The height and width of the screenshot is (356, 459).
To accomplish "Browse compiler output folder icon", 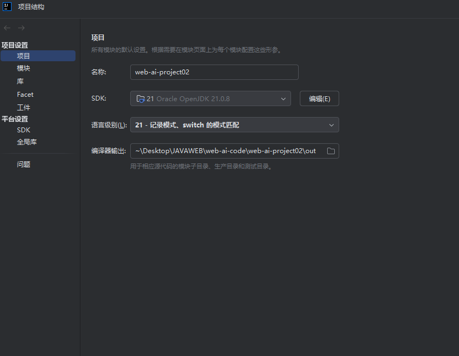I will tap(331, 151).
